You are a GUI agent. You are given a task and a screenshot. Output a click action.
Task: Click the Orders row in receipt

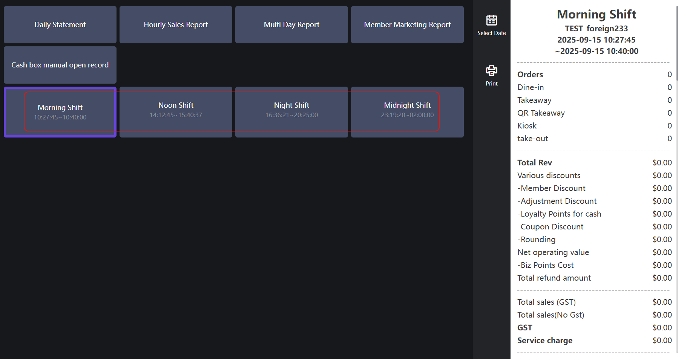(x=530, y=75)
